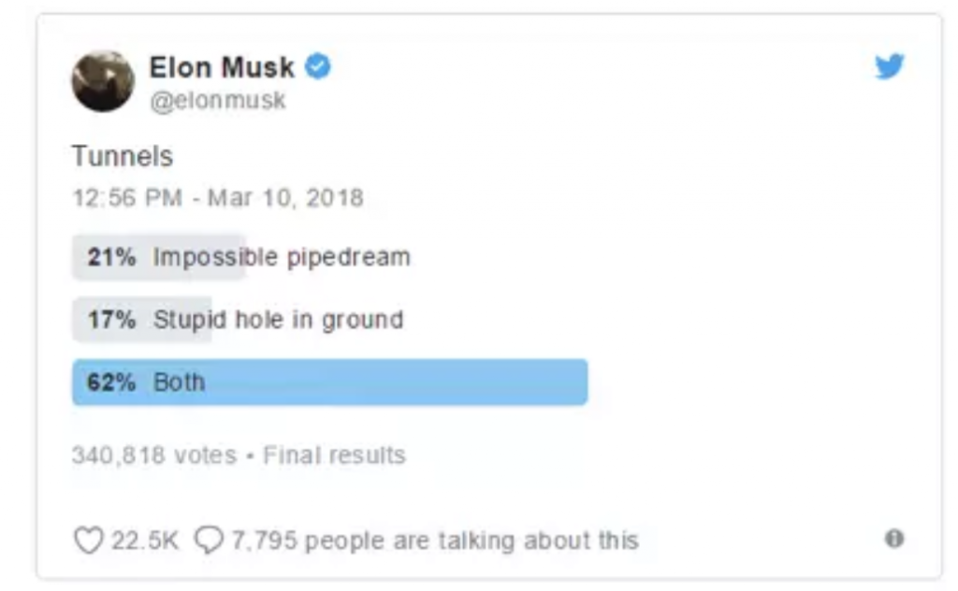Screen dimensions: 958x591
Task: Click the Elon Musk display name
Action: click(222, 67)
